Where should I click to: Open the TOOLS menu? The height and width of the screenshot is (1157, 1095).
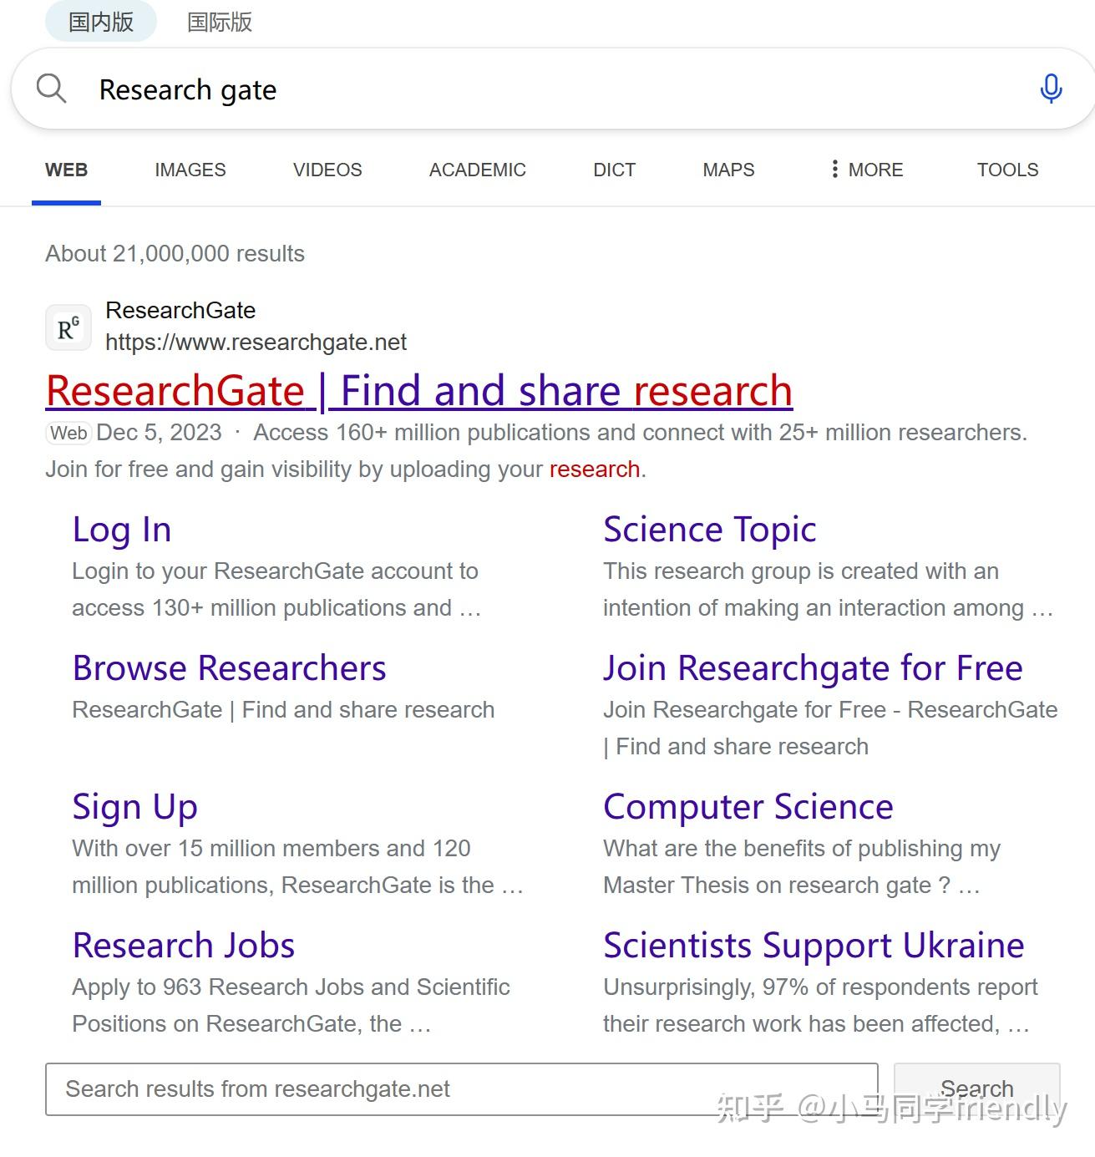1007,169
